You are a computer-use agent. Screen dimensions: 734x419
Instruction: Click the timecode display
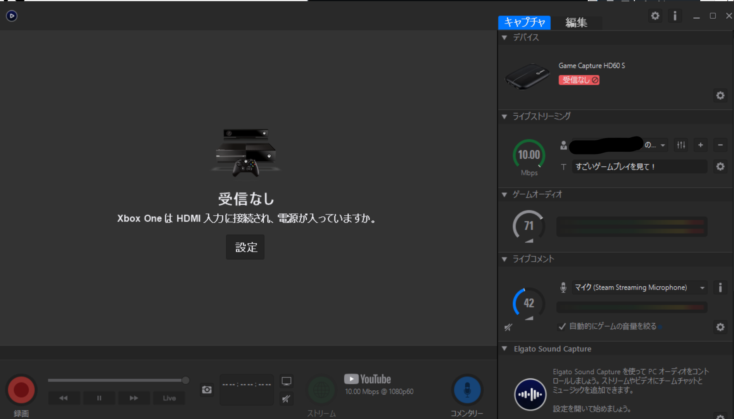(247, 390)
